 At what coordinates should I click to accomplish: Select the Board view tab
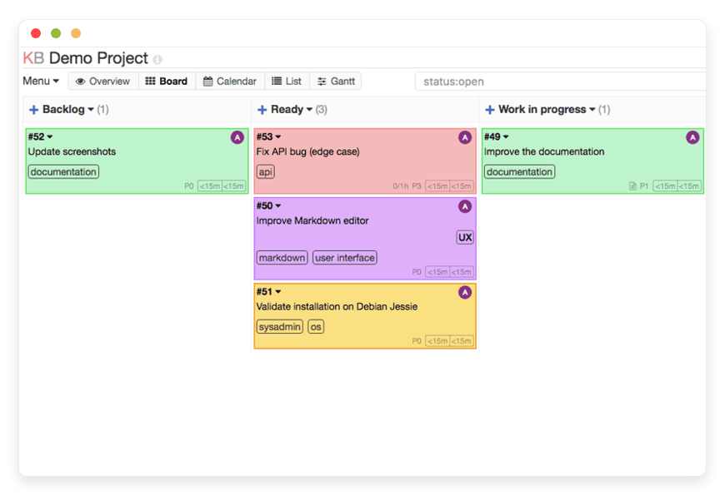click(167, 82)
